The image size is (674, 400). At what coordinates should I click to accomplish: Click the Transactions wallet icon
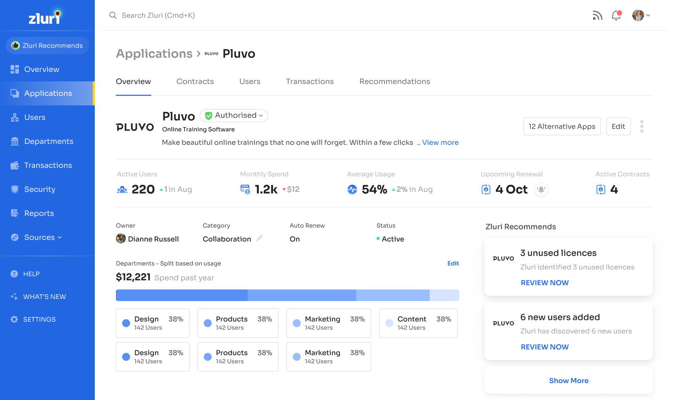click(x=15, y=165)
